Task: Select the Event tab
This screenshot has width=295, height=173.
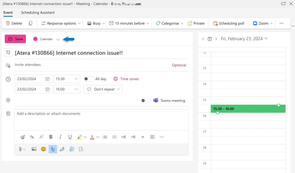Action: (x=8, y=12)
